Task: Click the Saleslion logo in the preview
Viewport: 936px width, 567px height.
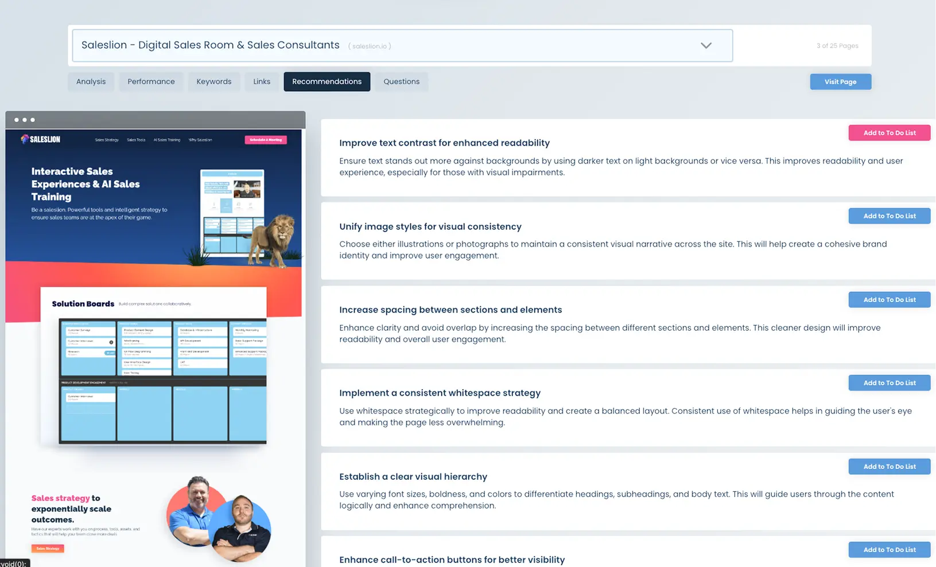Action: 40,139
